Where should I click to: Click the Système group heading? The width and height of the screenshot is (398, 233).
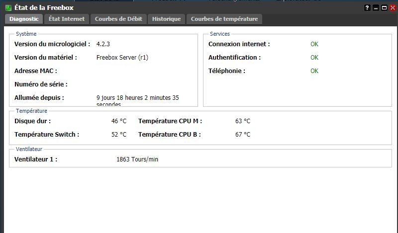pyautogui.click(x=26, y=34)
